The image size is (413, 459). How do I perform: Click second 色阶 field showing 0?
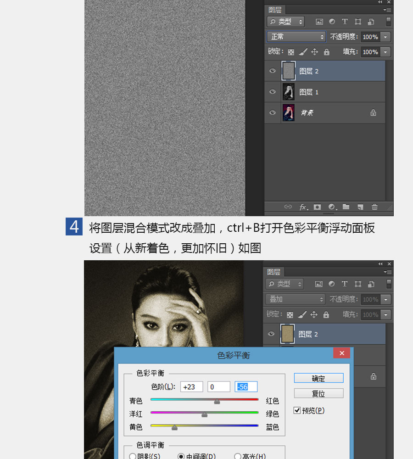click(219, 386)
